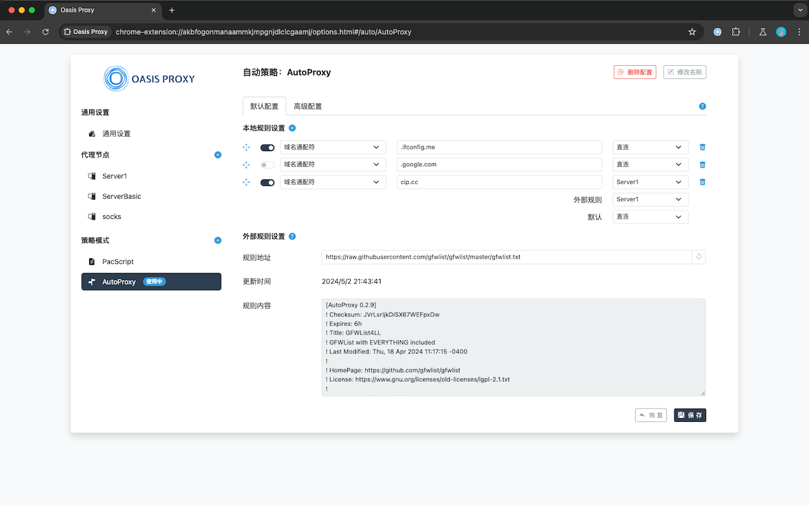This screenshot has height=506, width=809.
Task: Delete the .ifconfig.me rule via trash icon
Action: (x=702, y=147)
